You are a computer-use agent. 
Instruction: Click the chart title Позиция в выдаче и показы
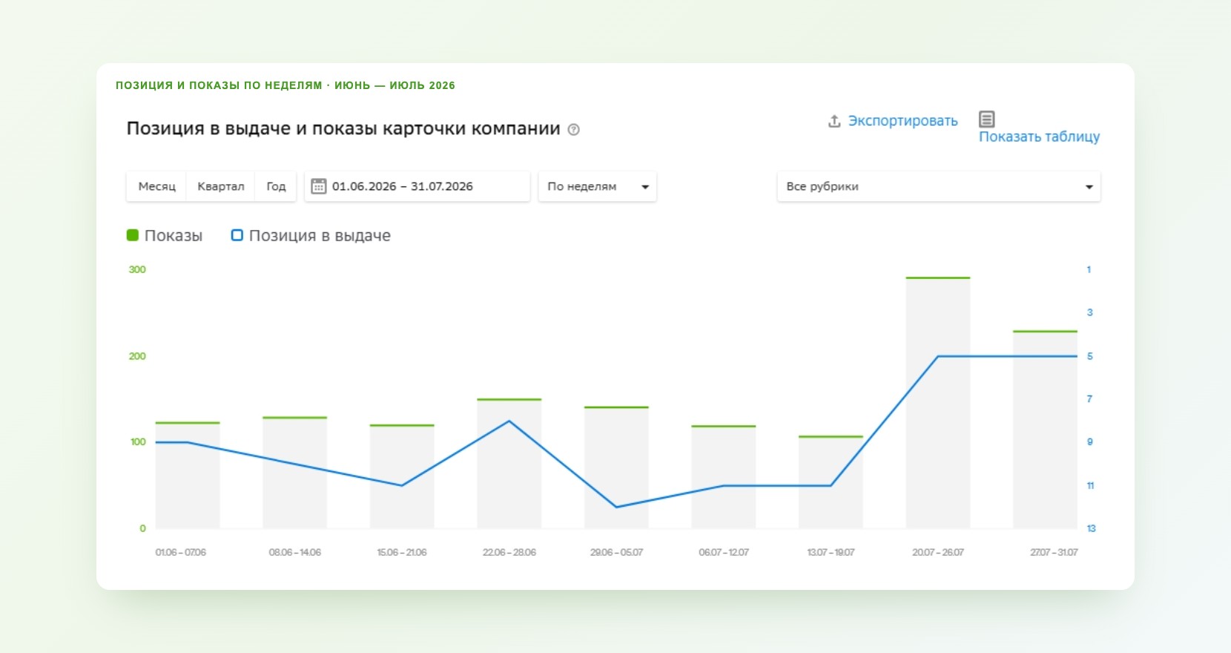click(343, 128)
